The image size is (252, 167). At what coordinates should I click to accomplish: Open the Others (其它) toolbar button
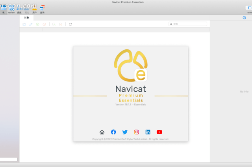pos(27,10)
